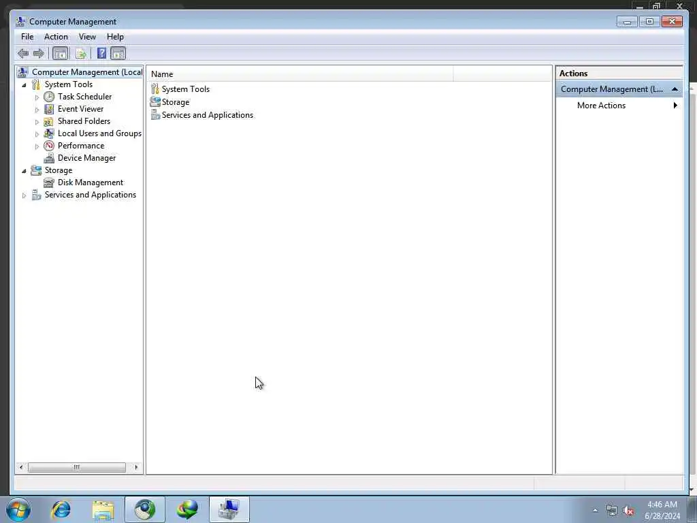The width and height of the screenshot is (697, 523).
Task: Collapse System Tools tree node
Action: tap(24, 85)
